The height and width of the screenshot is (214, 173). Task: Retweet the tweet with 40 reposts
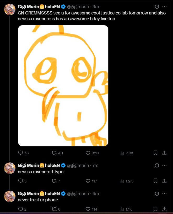click(x=54, y=153)
